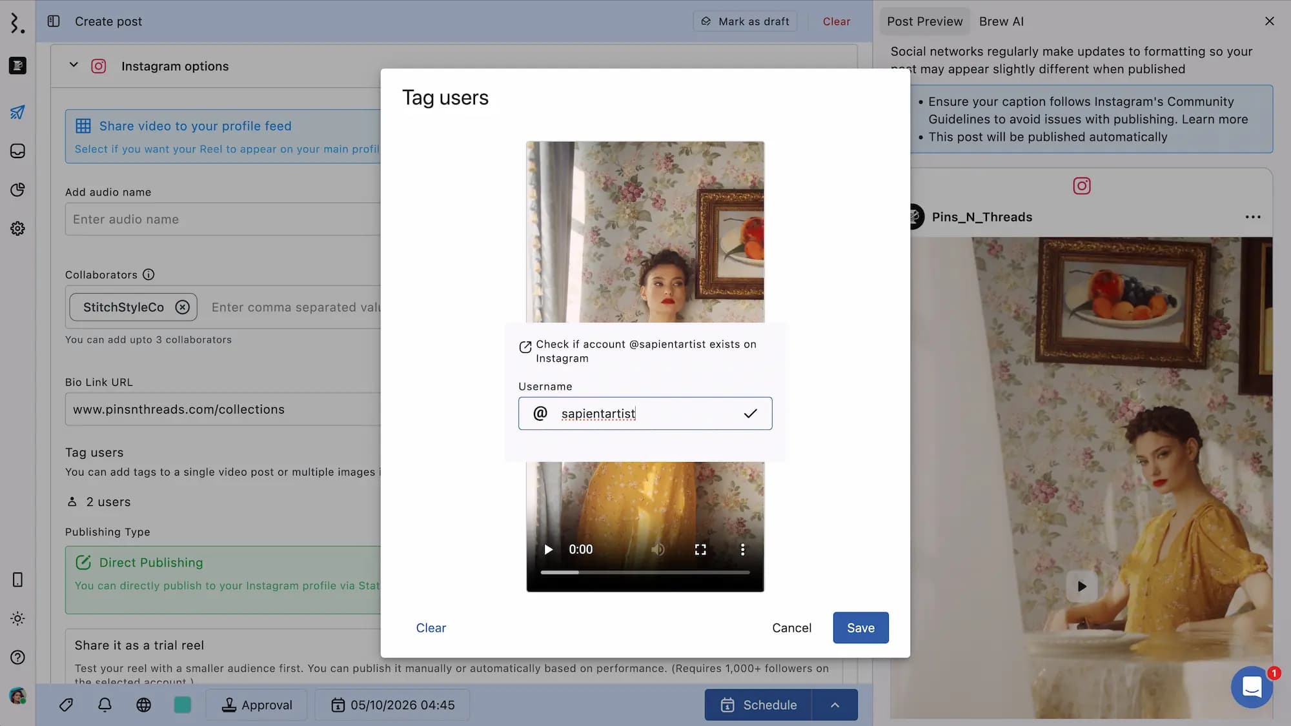Click the tag label icon in bottom bar
The width and height of the screenshot is (1291, 726).
(66, 705)
